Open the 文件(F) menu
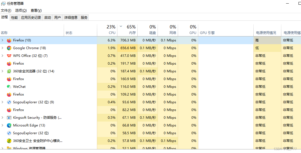 point(6,10)
